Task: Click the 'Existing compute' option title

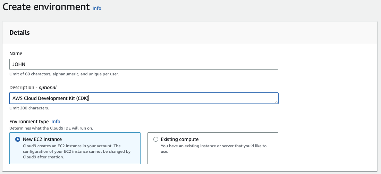Action: [x=180, y=139]
